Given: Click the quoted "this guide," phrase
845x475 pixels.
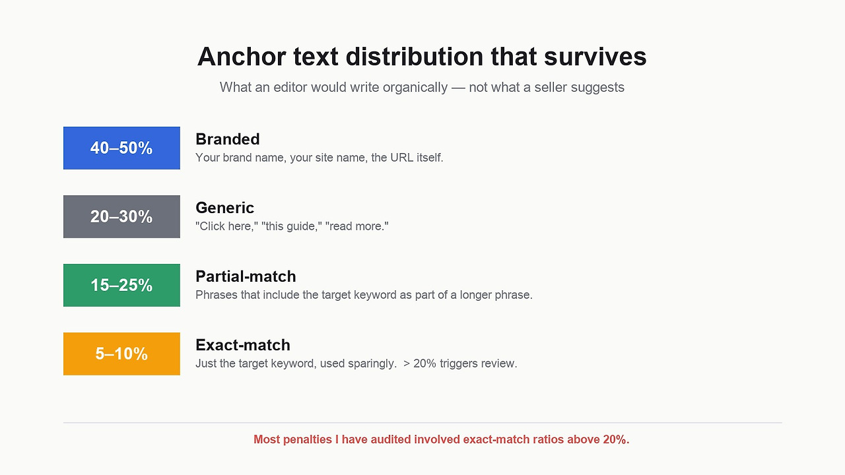Looking at the screenshot, I should point(291,226).
